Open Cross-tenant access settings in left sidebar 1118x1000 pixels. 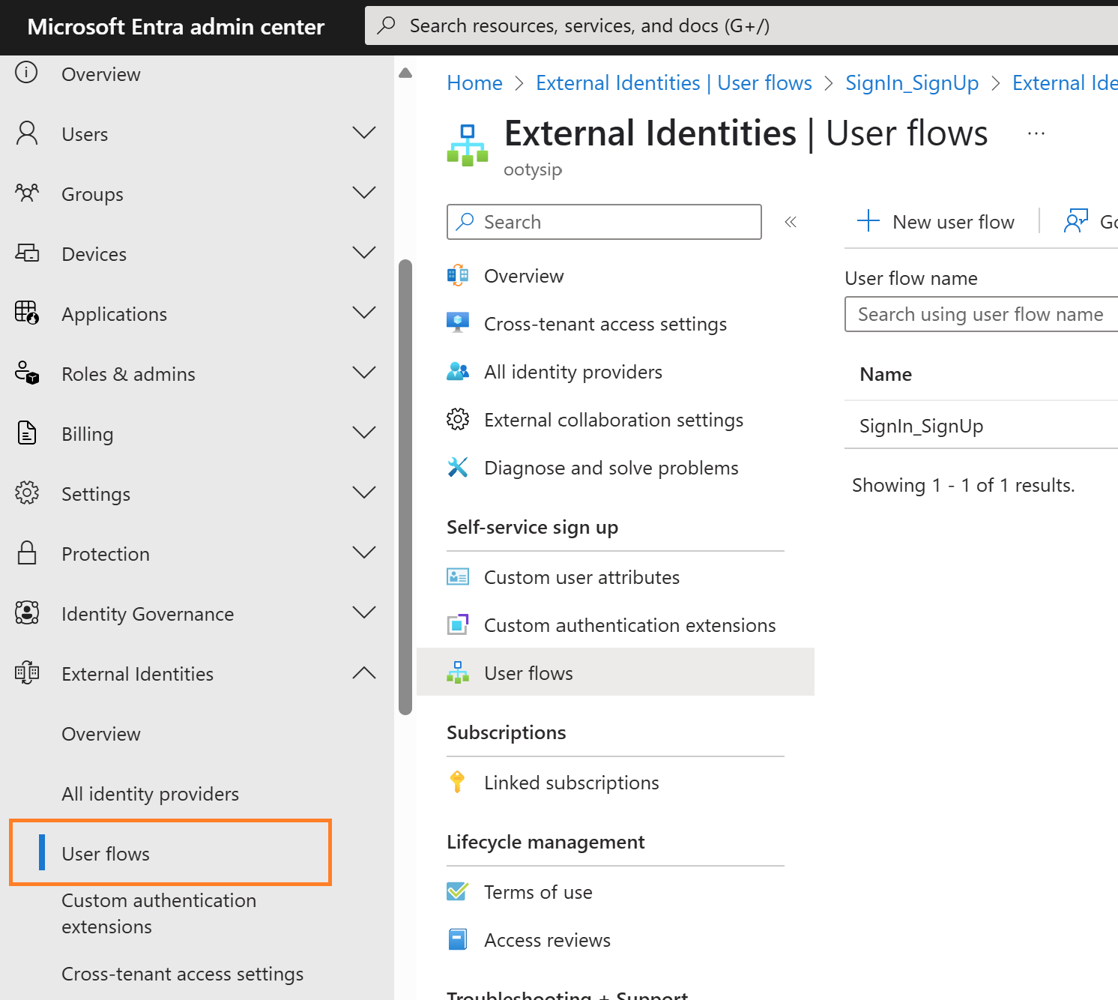coord(182,973)
